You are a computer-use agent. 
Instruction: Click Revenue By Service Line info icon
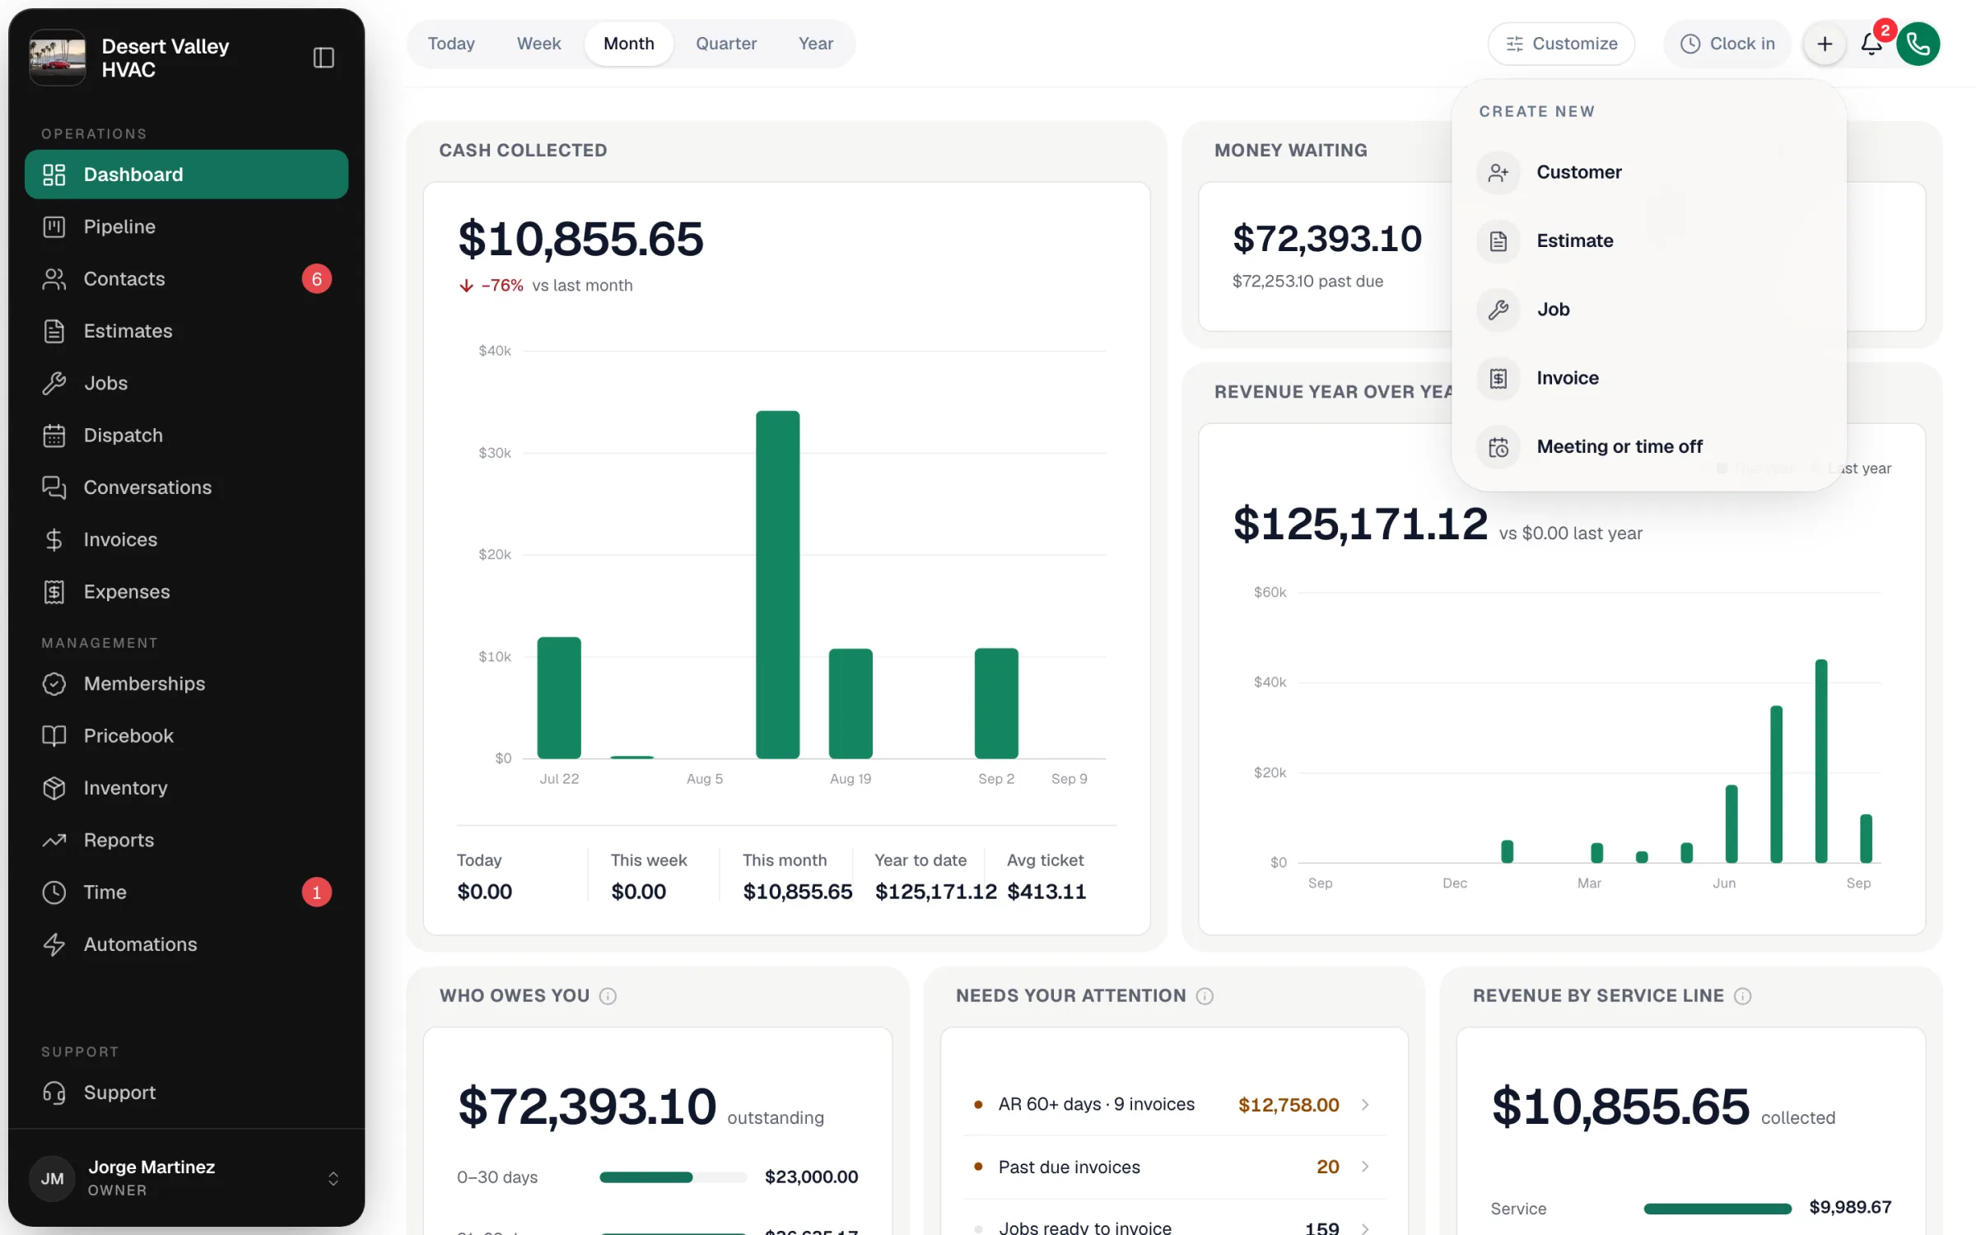tap(1742, 996)
